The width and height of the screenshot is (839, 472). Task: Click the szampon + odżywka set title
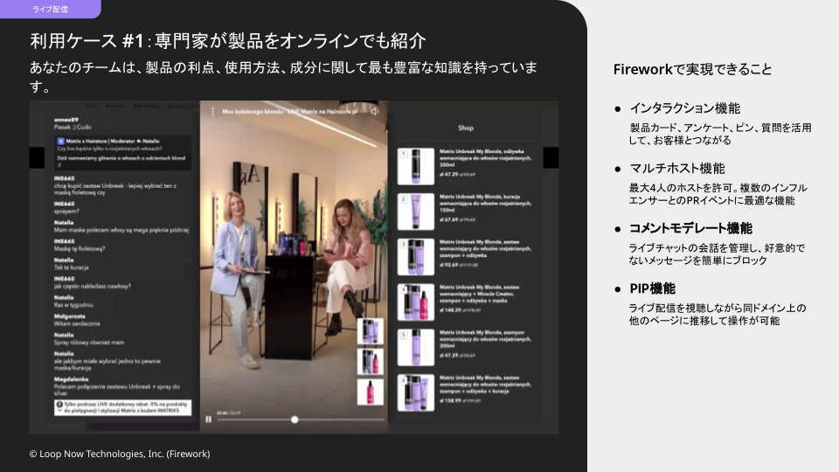click(x=485, y=249)
